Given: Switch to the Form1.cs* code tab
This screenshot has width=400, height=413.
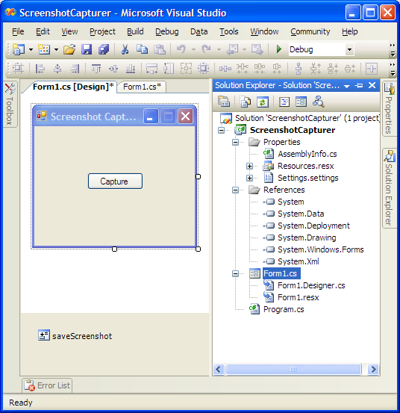Looking at the screenshot, I should point(142,87).
